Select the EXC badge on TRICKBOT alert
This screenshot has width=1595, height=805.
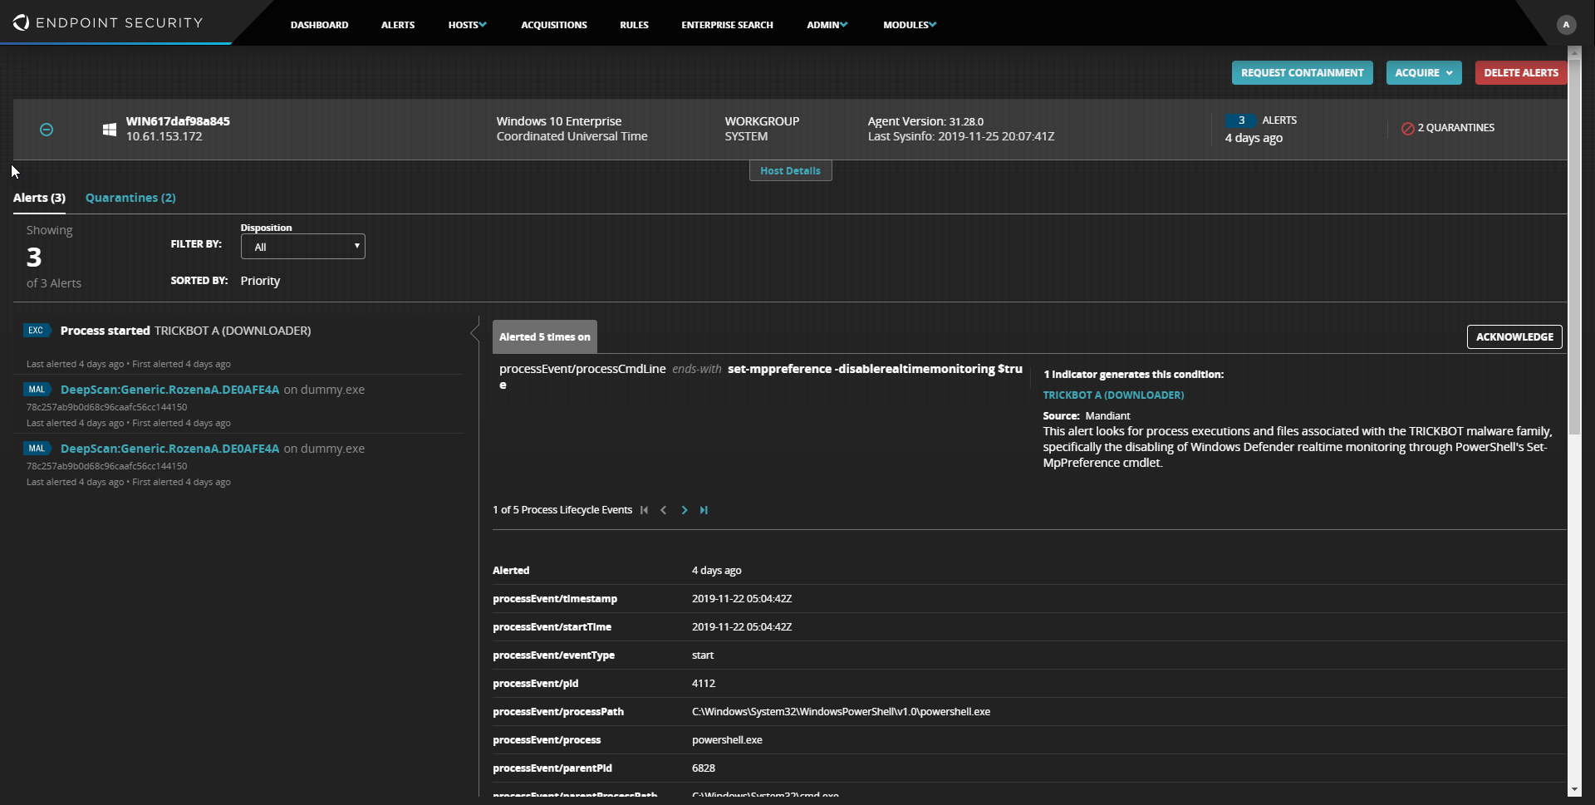[x=36, y=331]
